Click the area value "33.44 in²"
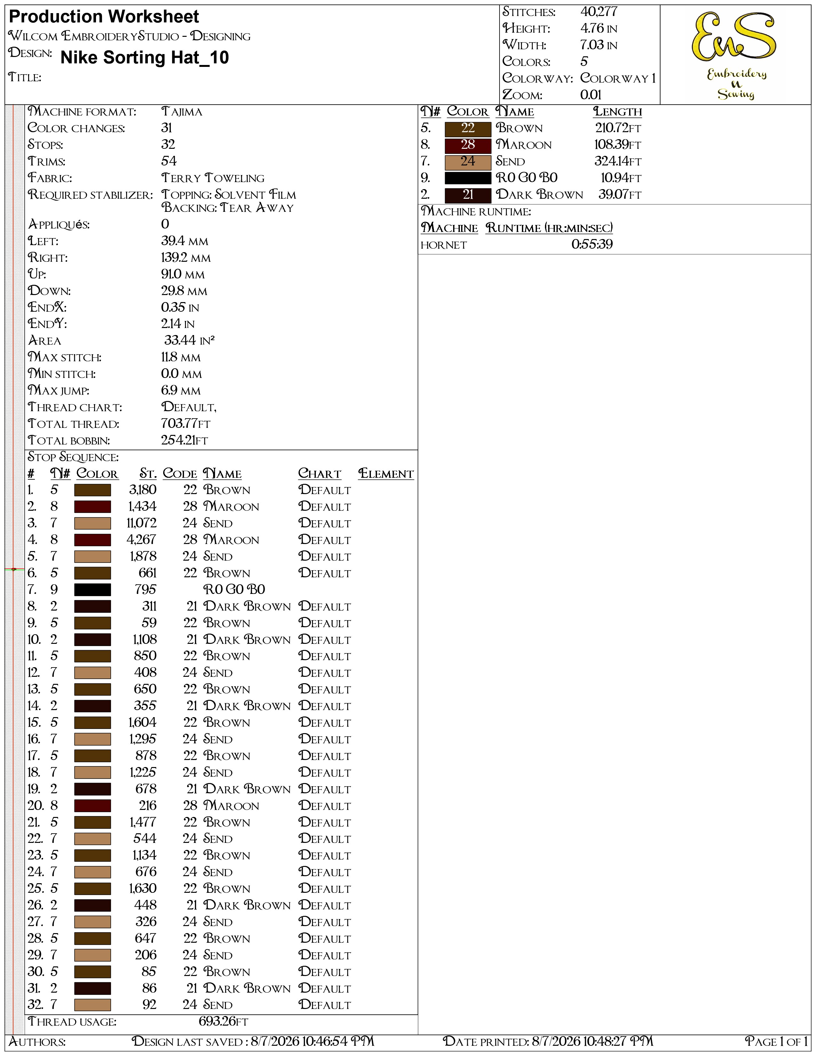This screenshot has height=1056, width=816. pos(189,340)
